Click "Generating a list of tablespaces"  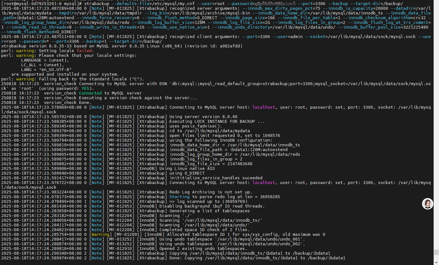click(x=209, y=211)
